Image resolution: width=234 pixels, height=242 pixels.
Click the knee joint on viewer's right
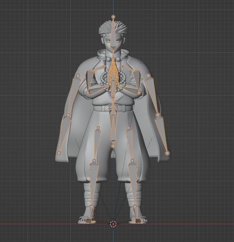(132, 161)
